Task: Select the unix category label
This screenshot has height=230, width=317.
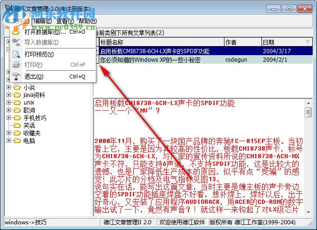Action: click(29, 103)
